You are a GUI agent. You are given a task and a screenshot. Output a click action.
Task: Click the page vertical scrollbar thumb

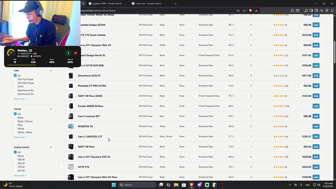click(x=334, y=52)
